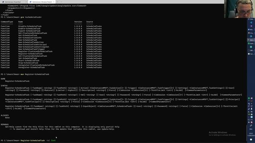Click the 'gcm *scheduledtask*' command line
This screenshot has height=143, width=255.
click(21, 17)
